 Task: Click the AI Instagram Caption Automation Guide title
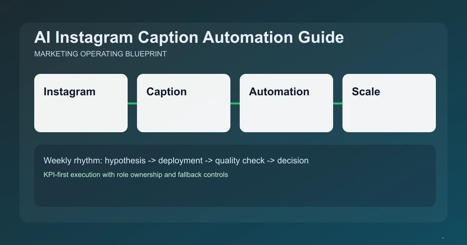pyautogui.click(x=189, y=37)
